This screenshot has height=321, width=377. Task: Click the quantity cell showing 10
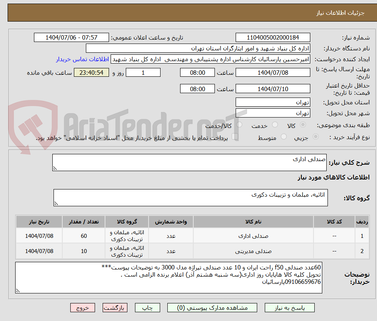[x=84, y=251]
